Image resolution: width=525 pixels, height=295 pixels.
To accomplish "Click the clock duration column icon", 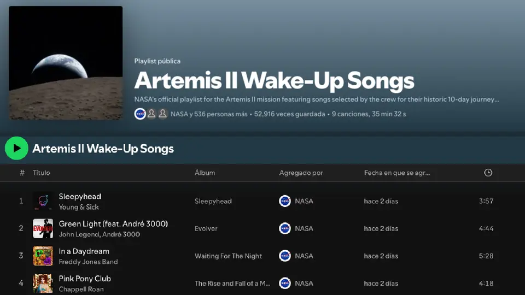I will pos(488,173).
